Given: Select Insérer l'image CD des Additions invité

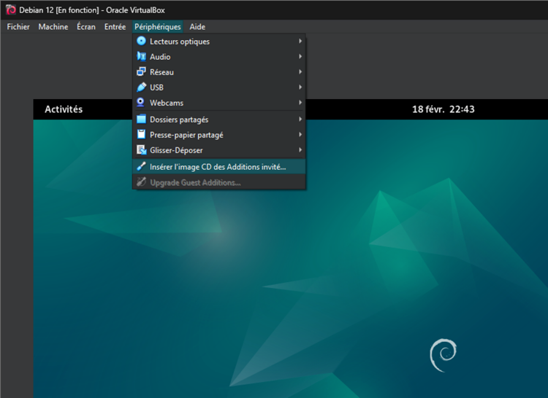Looking at the screenshot, I should tap(219, 167).
